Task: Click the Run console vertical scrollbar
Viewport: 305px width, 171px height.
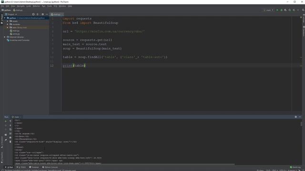Action: (x=301, y=124)
